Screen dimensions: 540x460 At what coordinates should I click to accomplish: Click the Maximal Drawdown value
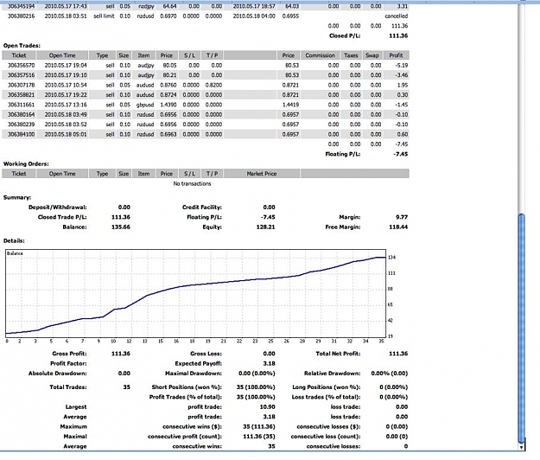click(x=257, y=374)
